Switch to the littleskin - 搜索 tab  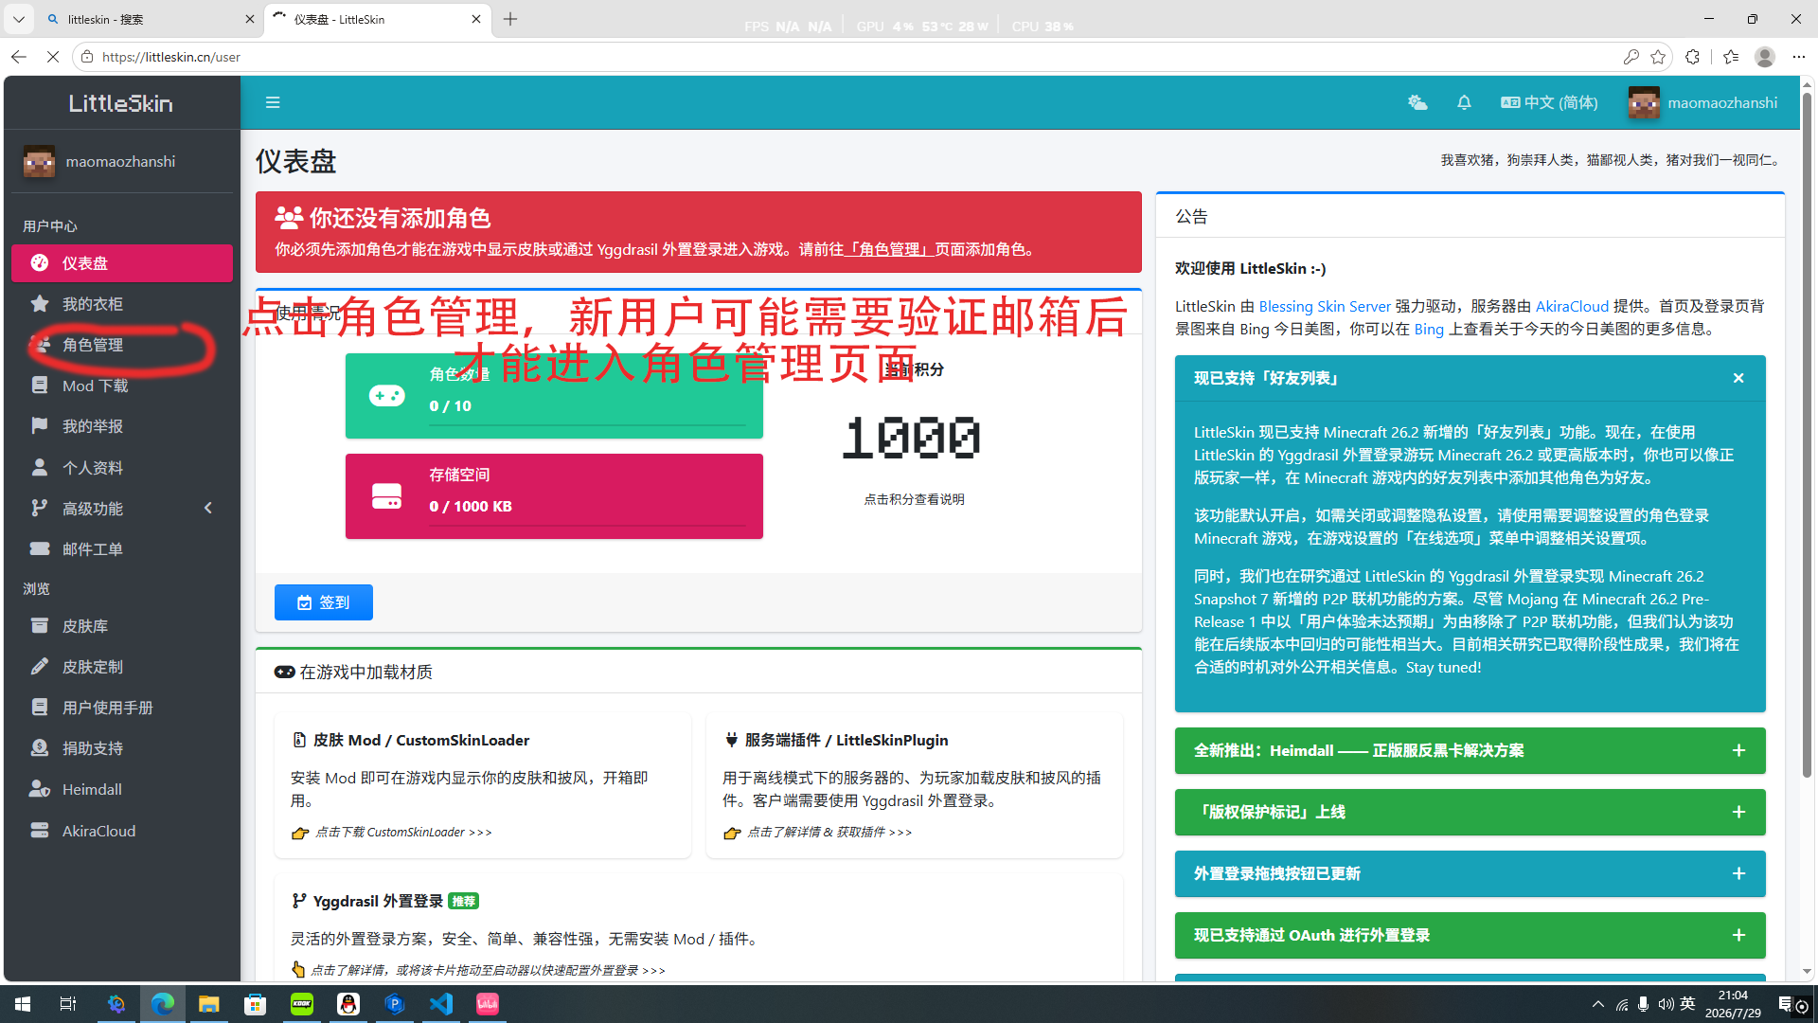[x=150, y=19]
